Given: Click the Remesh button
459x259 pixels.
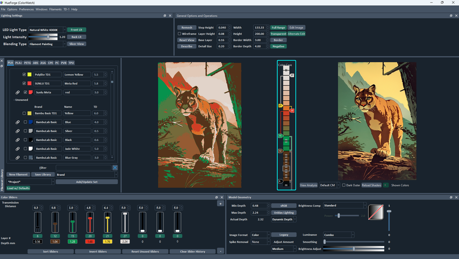Looking at the screenshot, I should click(x=187, y=28).
